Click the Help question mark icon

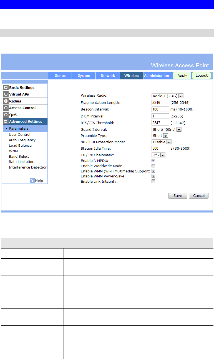(32, 180)
